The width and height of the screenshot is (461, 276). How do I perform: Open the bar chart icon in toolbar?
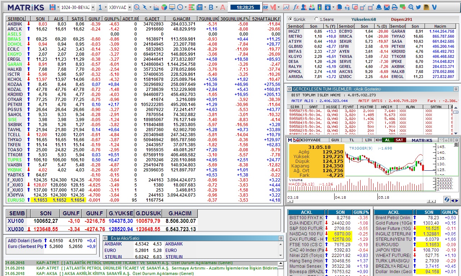156,7
